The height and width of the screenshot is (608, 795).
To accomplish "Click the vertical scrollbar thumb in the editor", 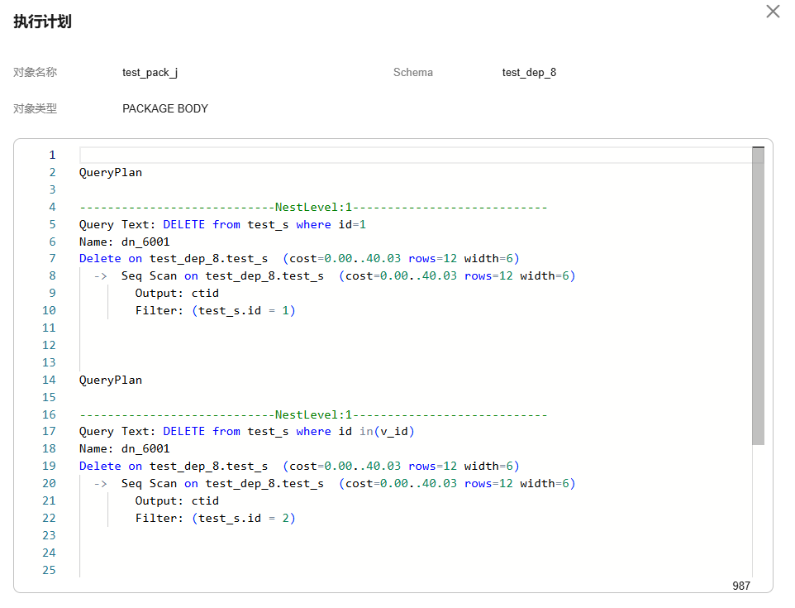I will (758, 295).
